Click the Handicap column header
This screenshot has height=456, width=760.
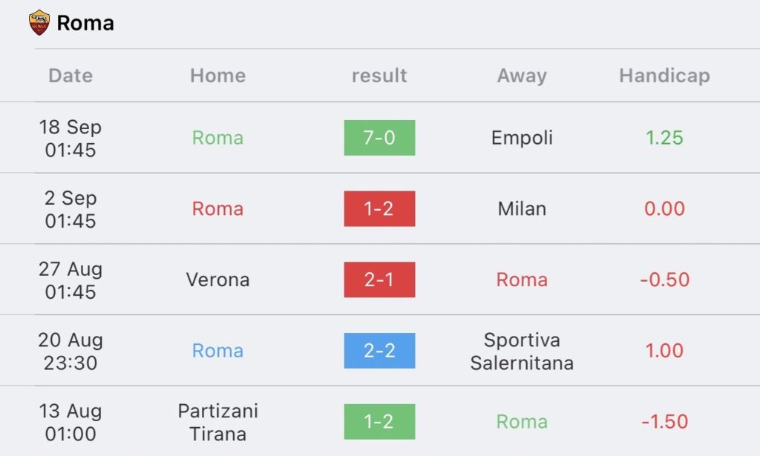coord(664,76)
